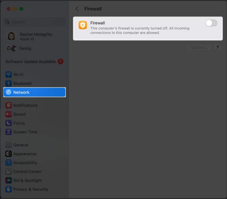The image size is (227, 199).
Task: Open Accessibility settings pane
Action: pos(25,163)
